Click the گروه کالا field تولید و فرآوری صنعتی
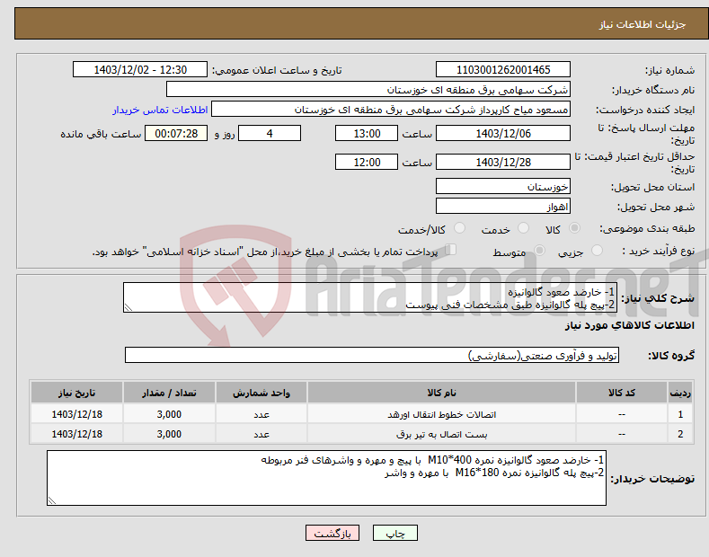This screenshot has width=709, height=557. pos(372,356)
